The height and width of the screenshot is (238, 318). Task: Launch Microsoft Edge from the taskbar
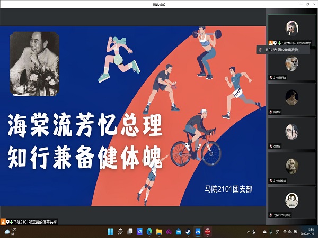click(x=149, y=232)
